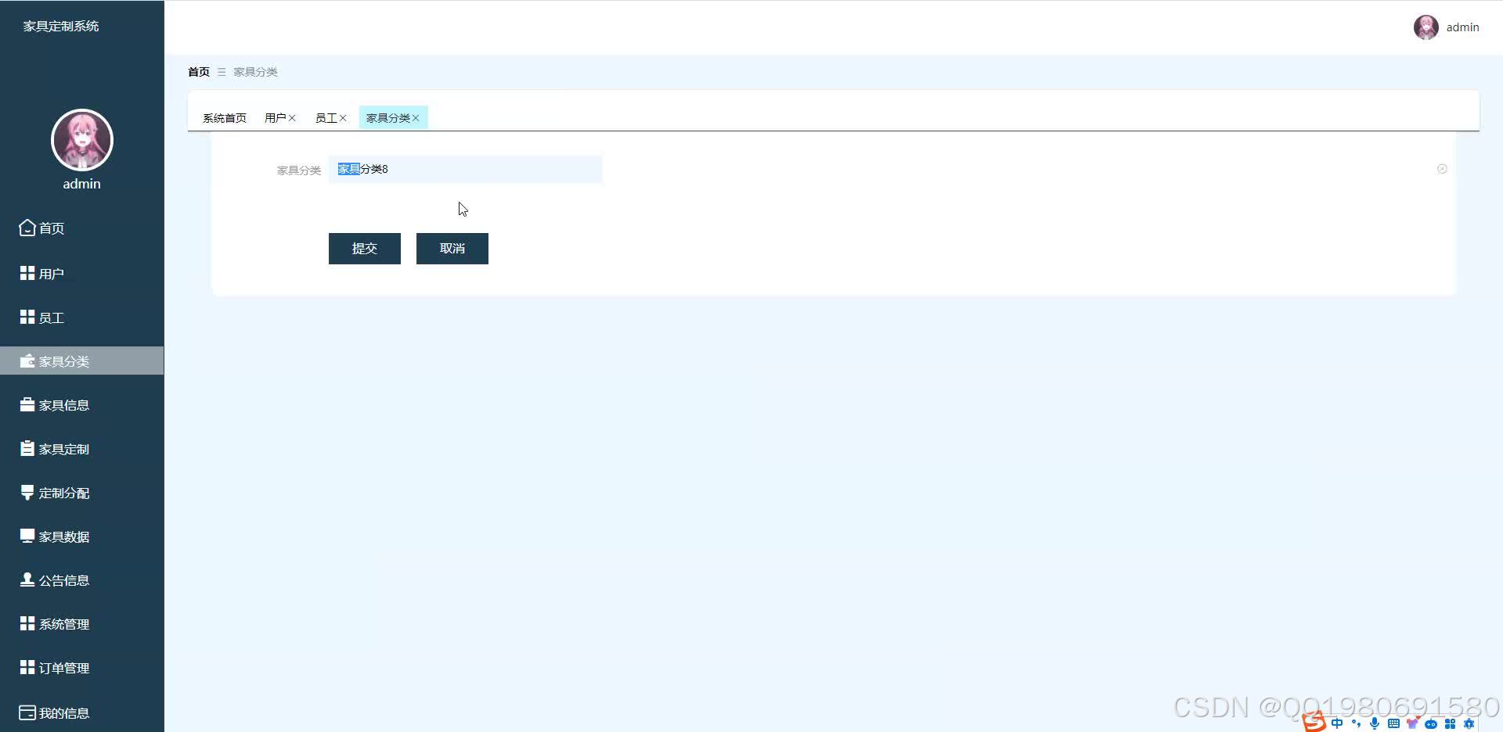Close the 员工 tab with its X
The width and height of the screenshot is (1503, 732).
[343, 118]
